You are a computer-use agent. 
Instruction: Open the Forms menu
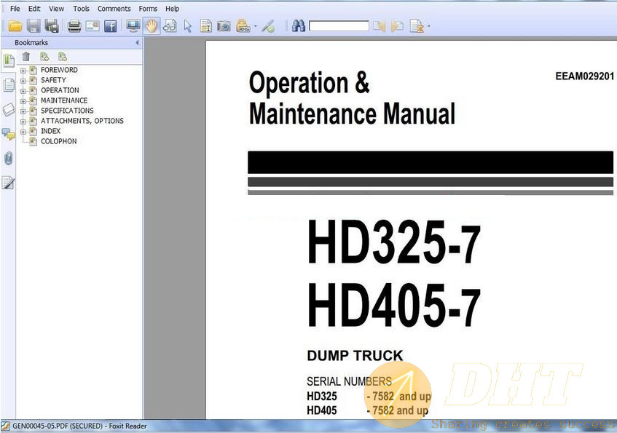coord(148,9)
